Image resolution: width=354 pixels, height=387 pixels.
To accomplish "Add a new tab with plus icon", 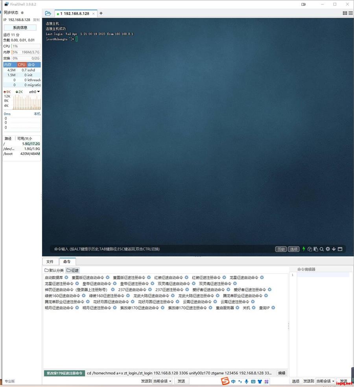I will tap(101, 13).
